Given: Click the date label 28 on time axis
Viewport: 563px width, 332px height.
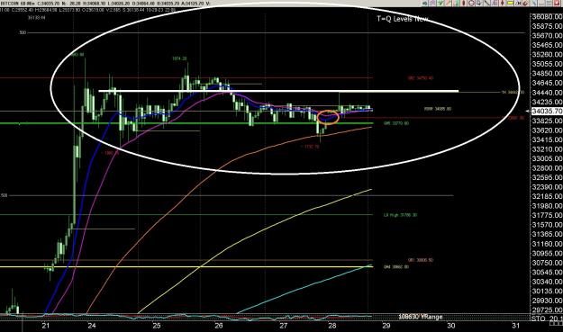Looking at the screenshot, I should click(x=332, y=326).
